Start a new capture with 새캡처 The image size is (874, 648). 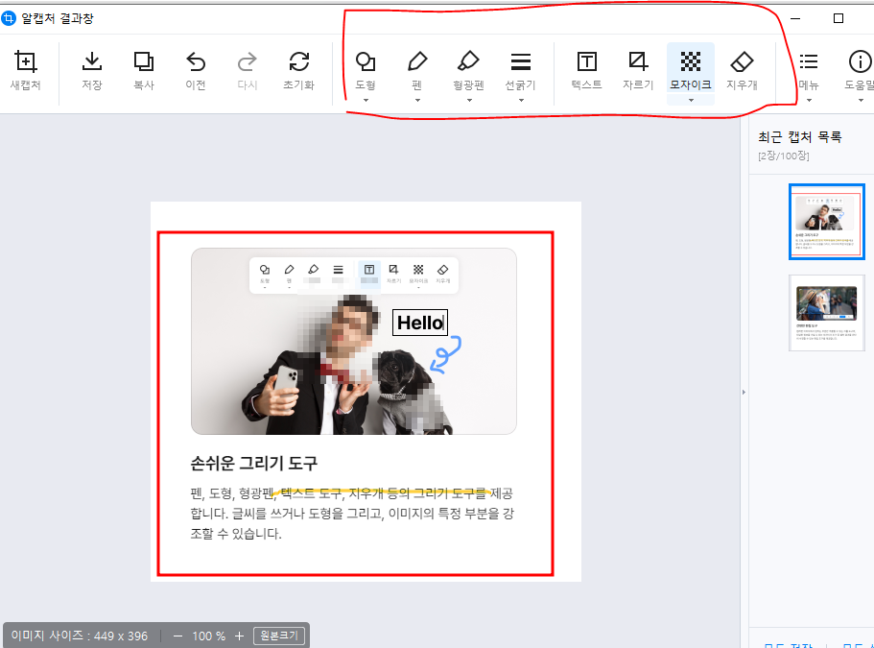point(25,73)
